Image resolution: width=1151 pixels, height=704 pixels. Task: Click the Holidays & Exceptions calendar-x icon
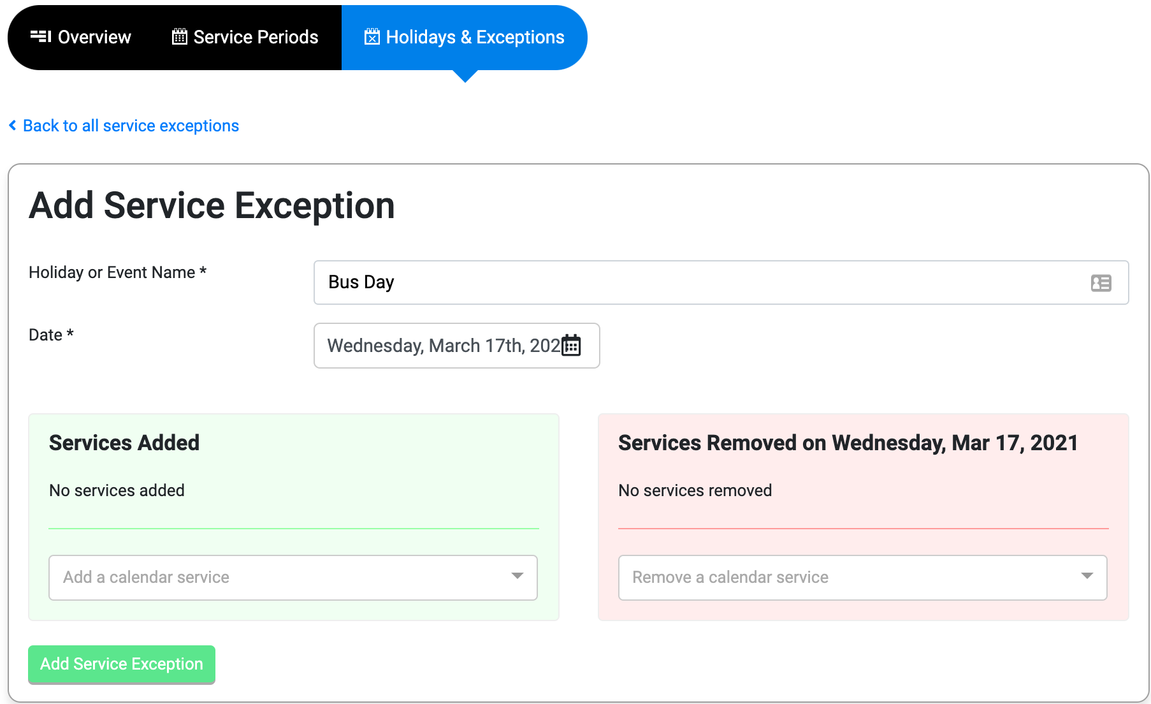[x=372, y=37]
